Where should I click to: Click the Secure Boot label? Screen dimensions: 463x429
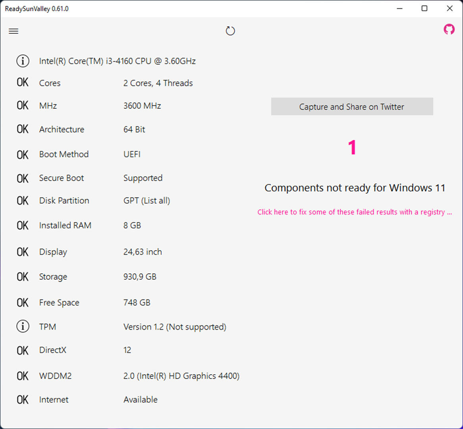(x=62, y=178)
